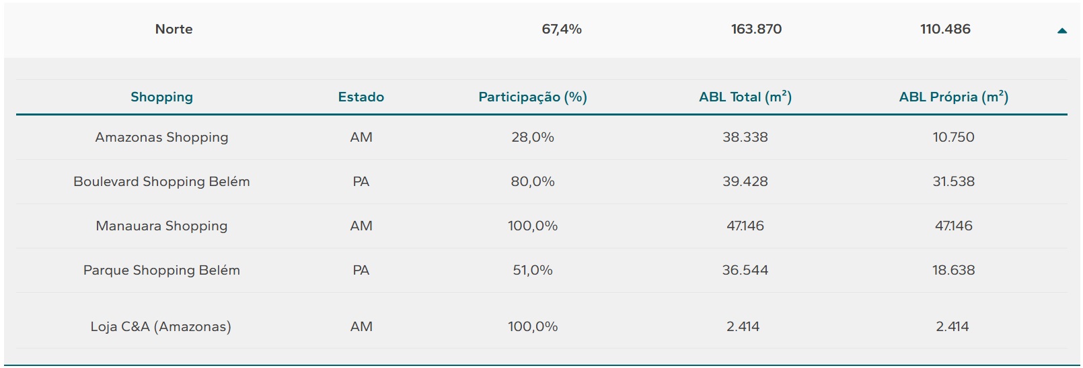Click Manauara Shopping's 100,0% participation cell
The height and width of the screenshot is (368, 1083).
click(x=533, y=226)
